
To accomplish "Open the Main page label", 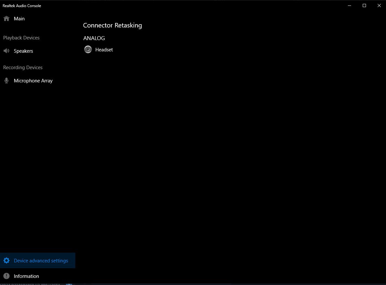I will [x=19, y=19].
